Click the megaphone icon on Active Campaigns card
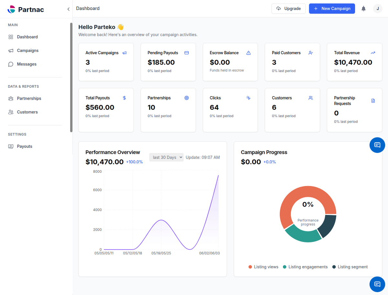This screenshot has height=295, width=388. tap(124, 53)
